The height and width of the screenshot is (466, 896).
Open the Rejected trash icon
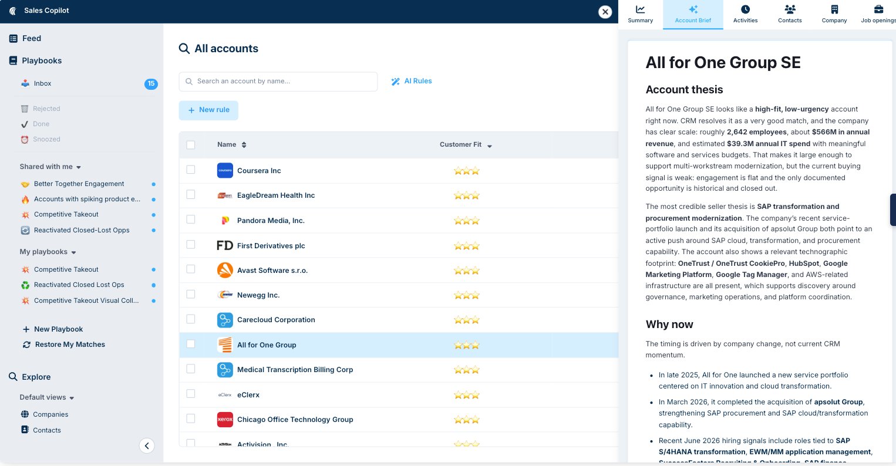(x=25, y=109)
